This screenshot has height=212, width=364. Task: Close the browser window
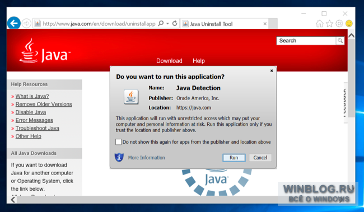(345, 13)
